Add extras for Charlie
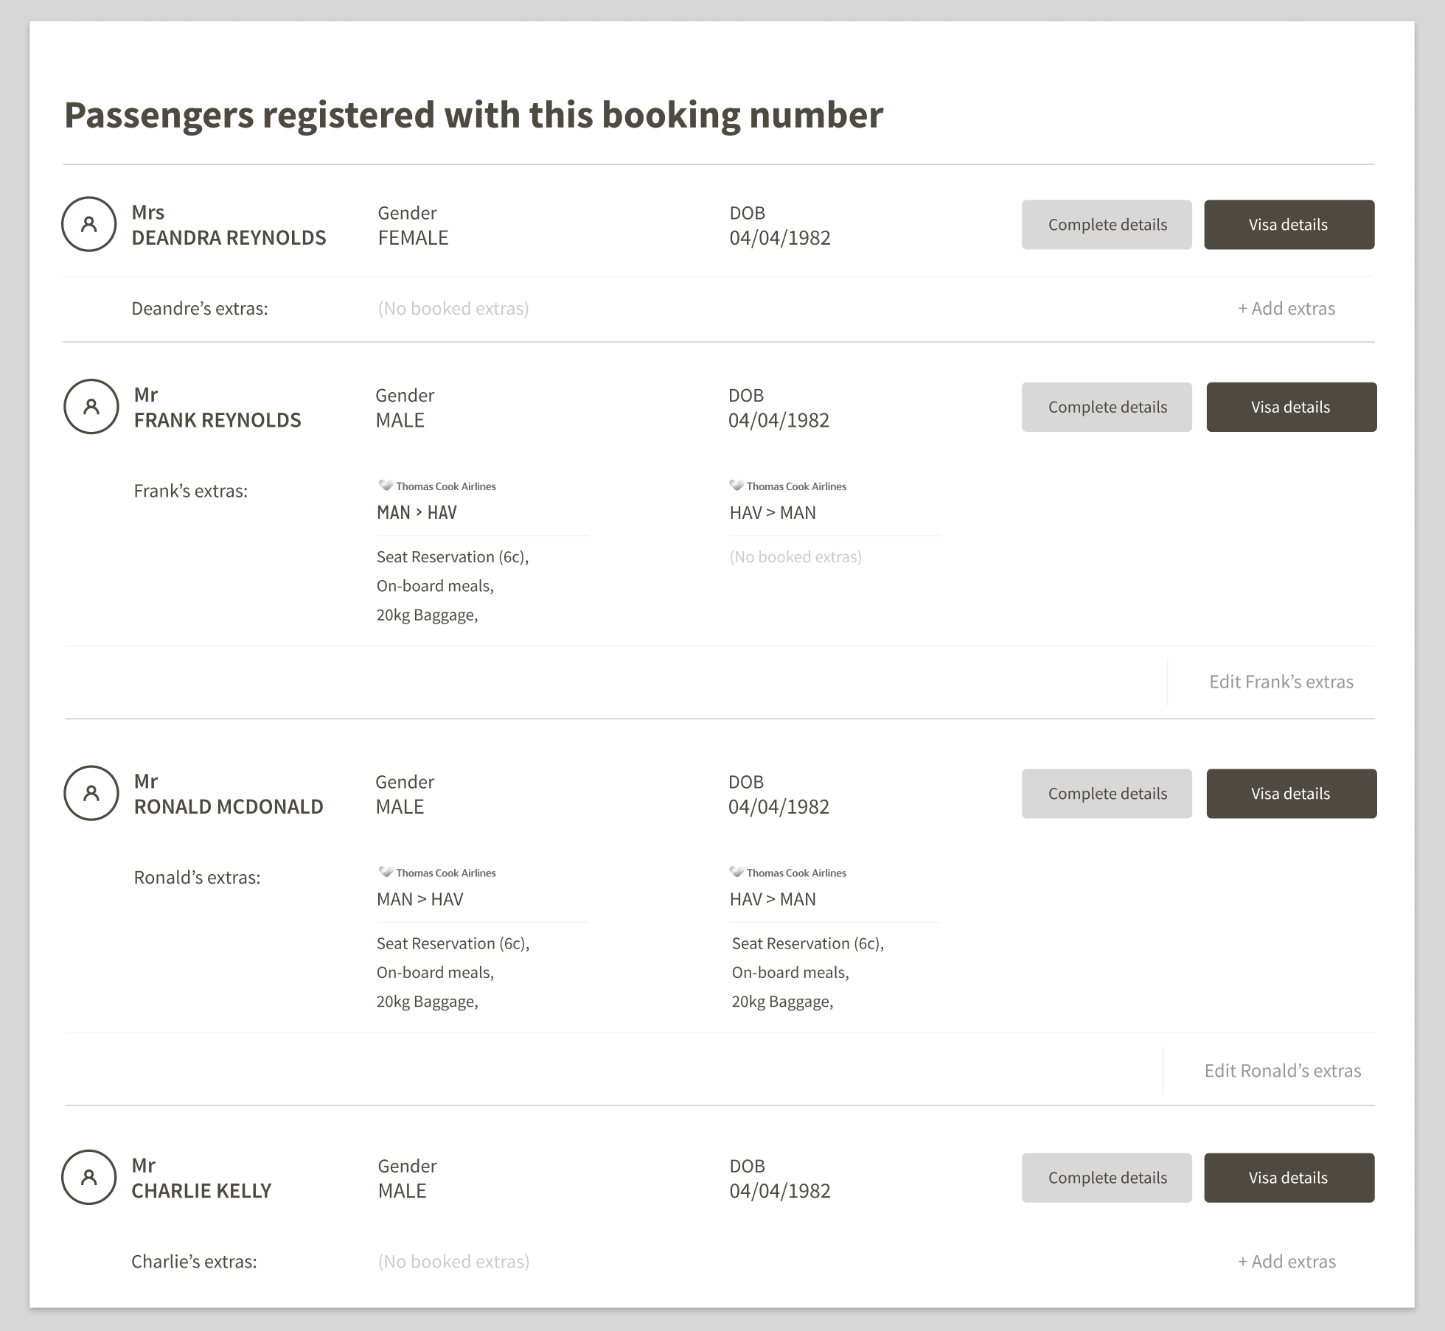Viewport: 1445px width, 1331px height. (1286, 1262)
